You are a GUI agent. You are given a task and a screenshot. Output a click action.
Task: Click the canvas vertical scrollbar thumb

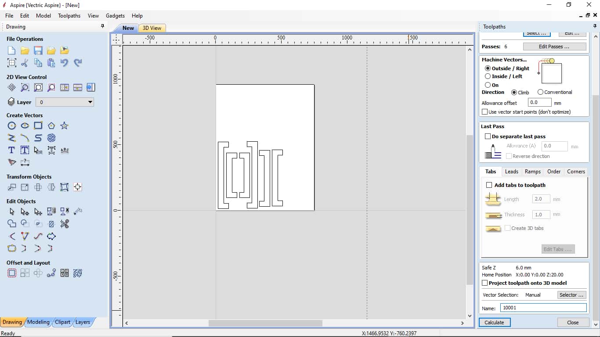[x=470, y=210]
